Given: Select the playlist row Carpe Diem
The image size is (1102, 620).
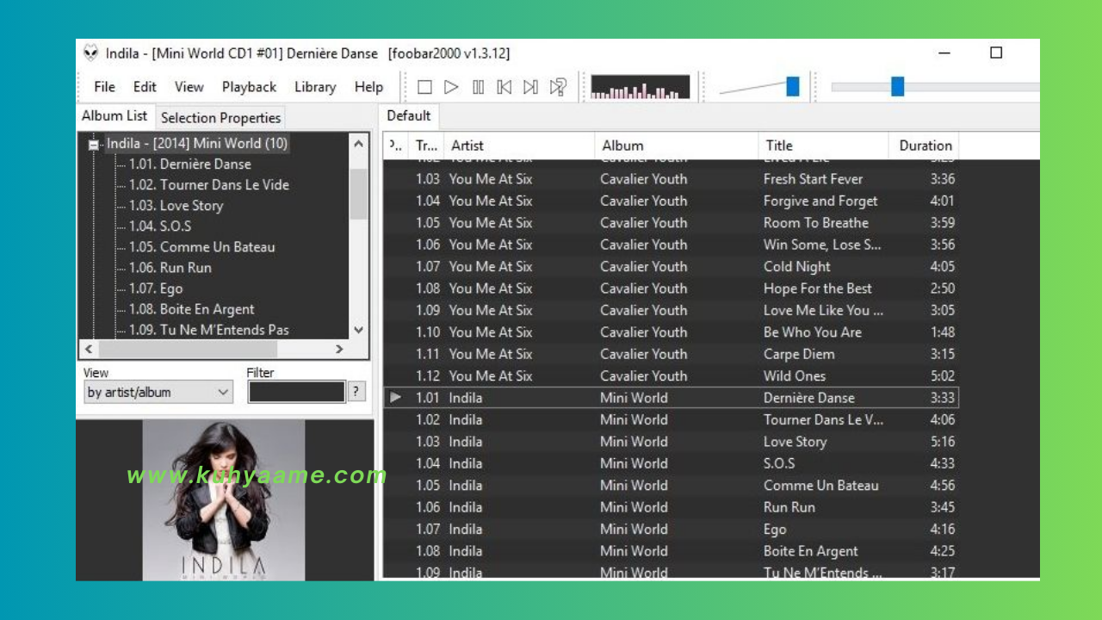Looking at the screenshot, I should (x=671, y=354).
